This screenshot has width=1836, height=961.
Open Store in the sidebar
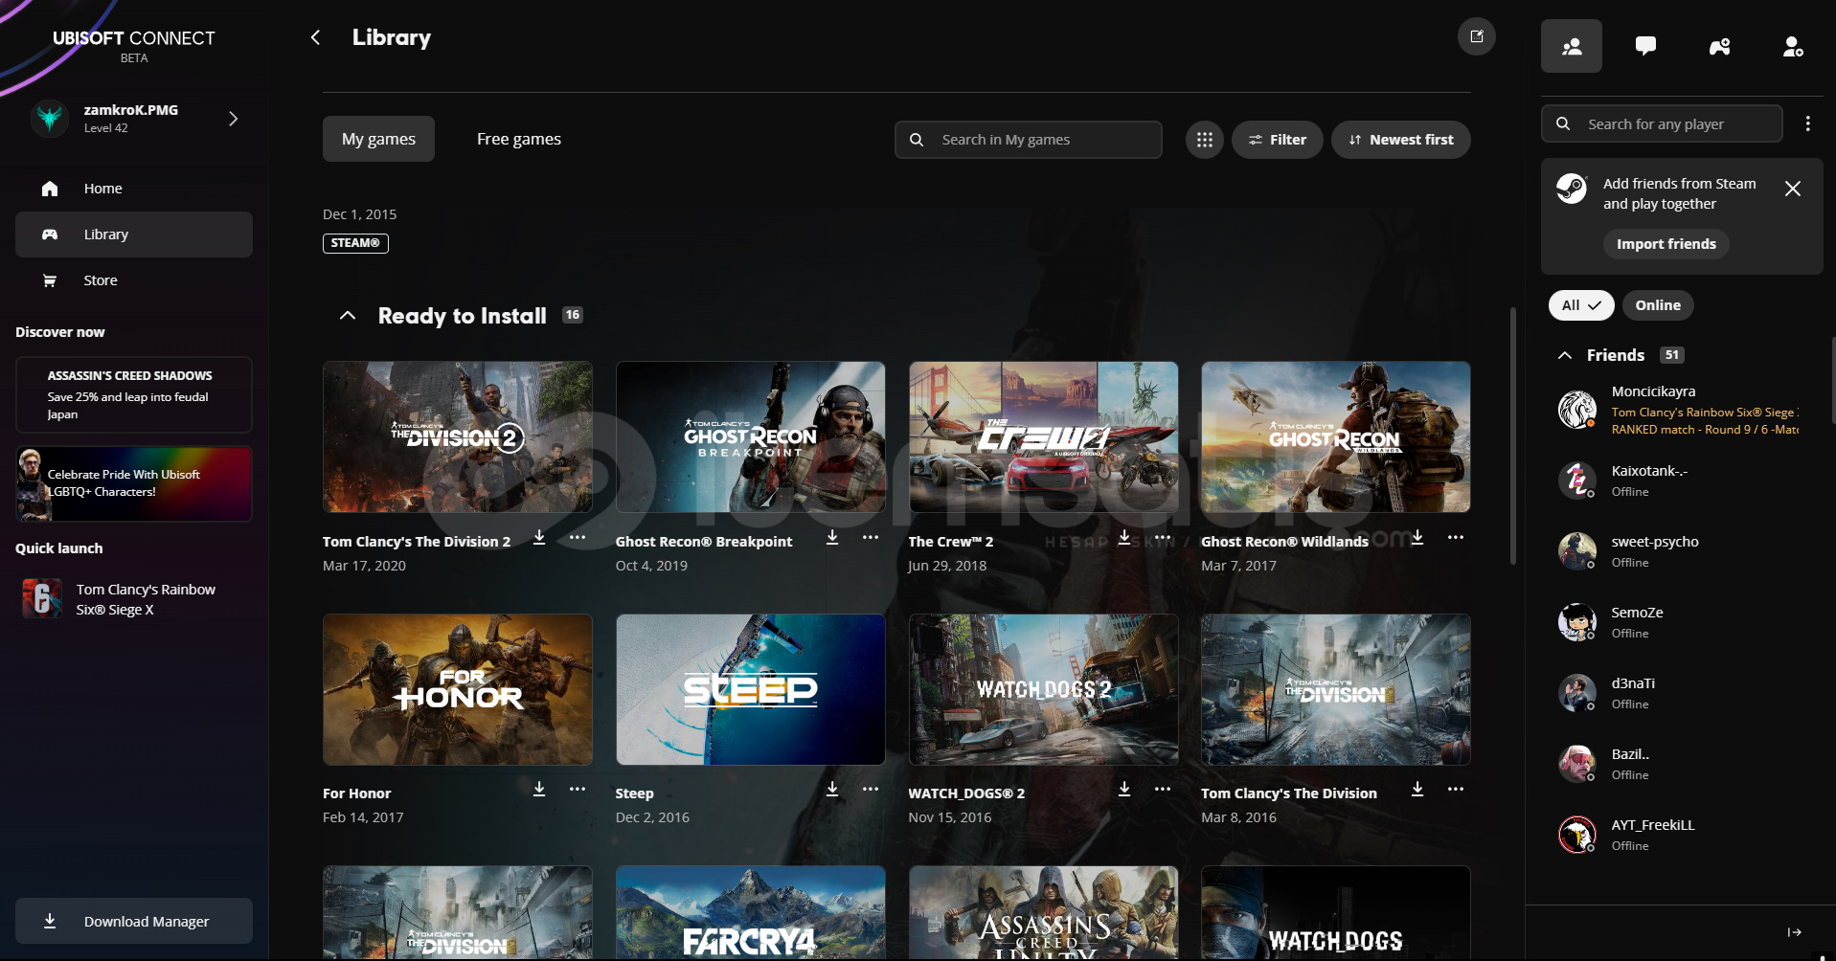[134, 280]
